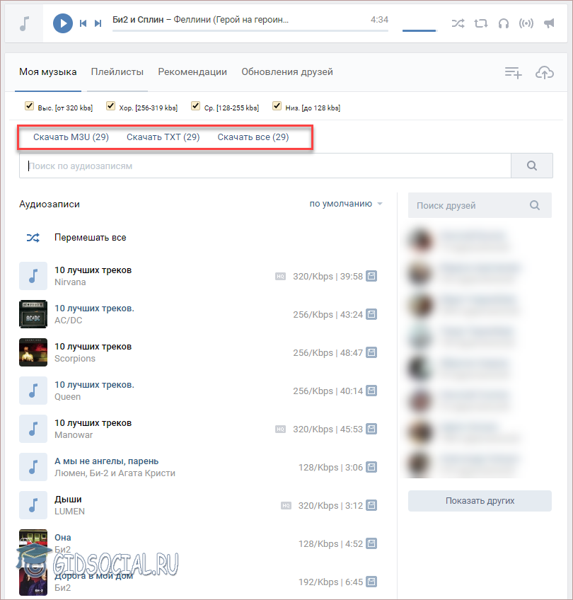Switch to the Плейлисты tab
Image resolution: width=573 pixels, height=600 pixels.
click(117, 71)
